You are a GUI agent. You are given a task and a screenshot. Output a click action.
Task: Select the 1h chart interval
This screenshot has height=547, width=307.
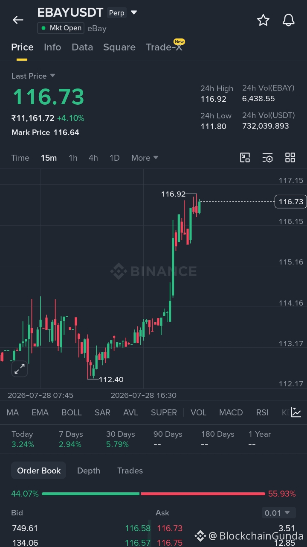pos(73,158)
